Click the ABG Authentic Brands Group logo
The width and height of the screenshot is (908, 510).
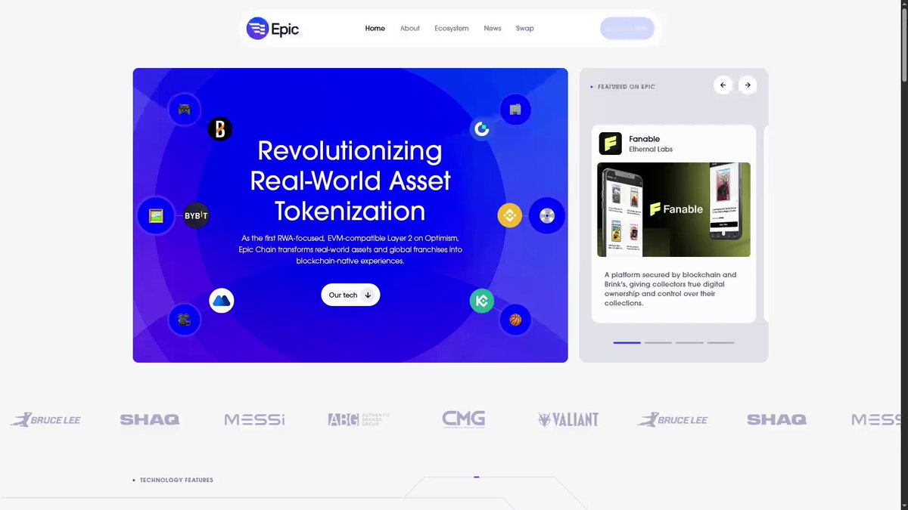[x=359, y=419]
